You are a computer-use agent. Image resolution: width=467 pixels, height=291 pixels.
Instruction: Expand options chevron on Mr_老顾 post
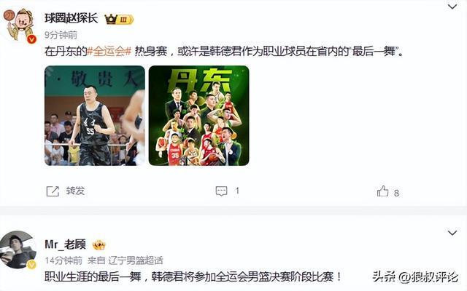(x=452, y=233)
